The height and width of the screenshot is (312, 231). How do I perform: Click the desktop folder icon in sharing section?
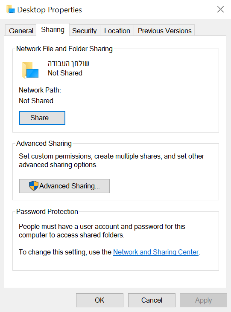click(30, 70)
